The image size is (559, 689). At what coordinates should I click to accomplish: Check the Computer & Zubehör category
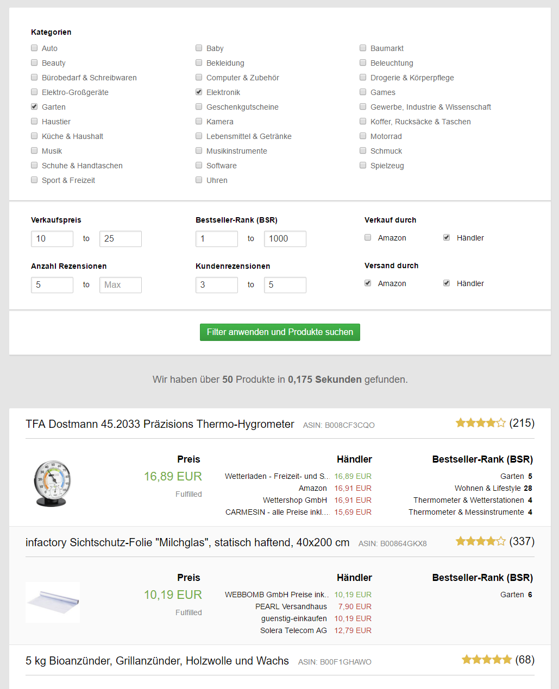tap(199, 77)
